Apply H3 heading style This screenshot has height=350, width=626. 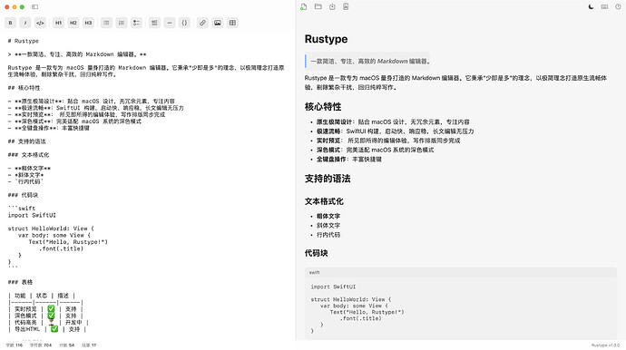click(88, 23)
